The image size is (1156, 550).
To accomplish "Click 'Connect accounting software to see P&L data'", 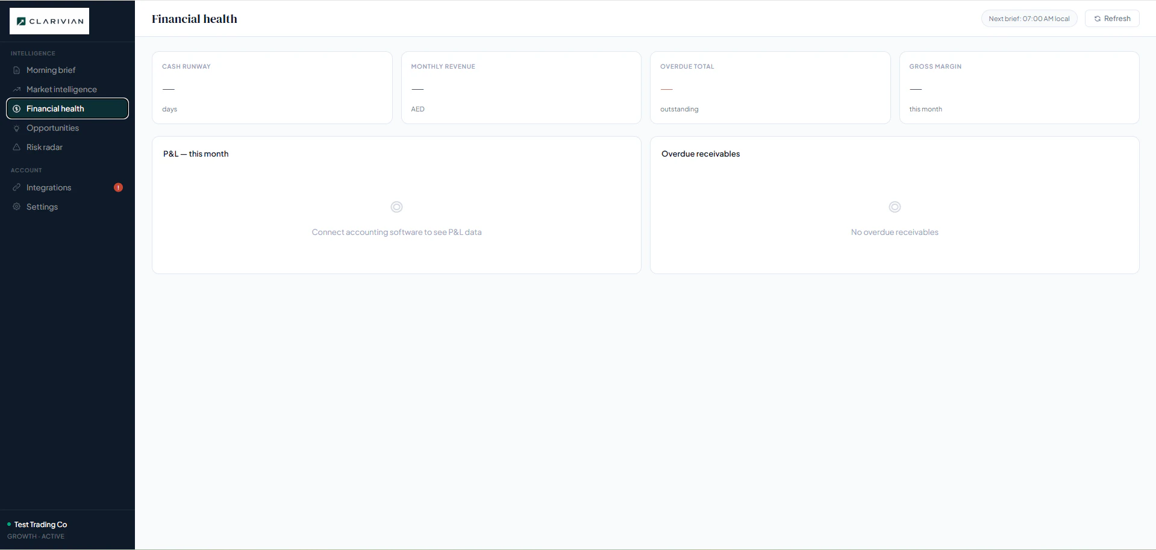I will click(396, 233).
